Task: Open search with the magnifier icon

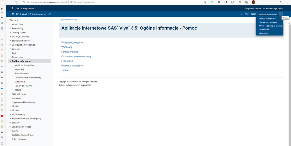Action: coord(241,14)
